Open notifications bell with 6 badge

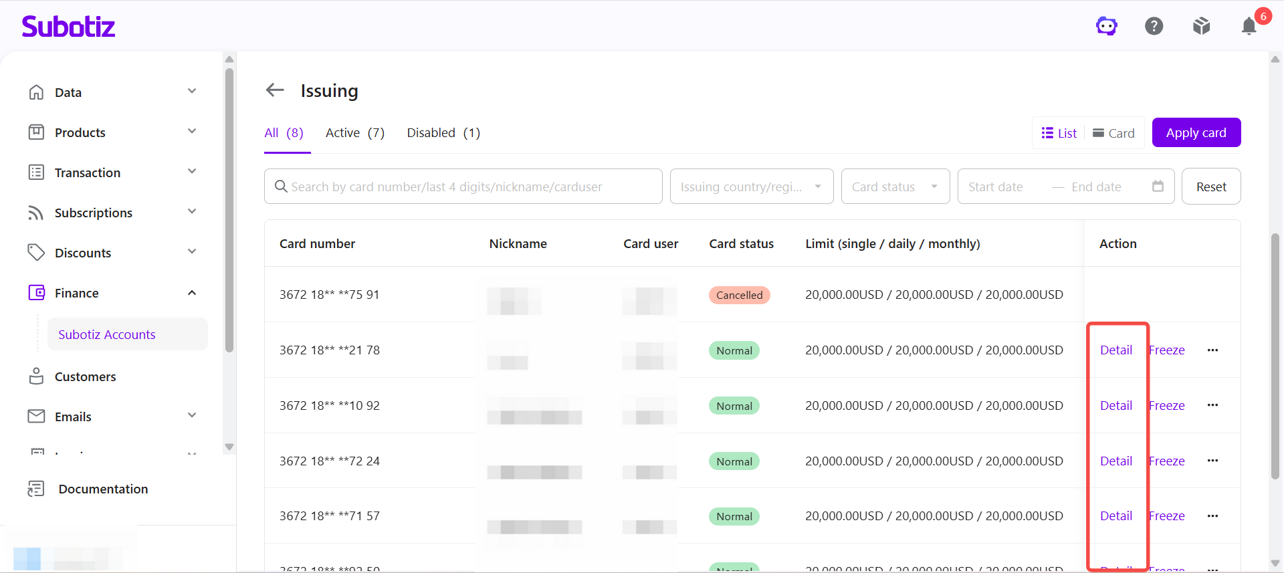click(x=1249, y=26)
